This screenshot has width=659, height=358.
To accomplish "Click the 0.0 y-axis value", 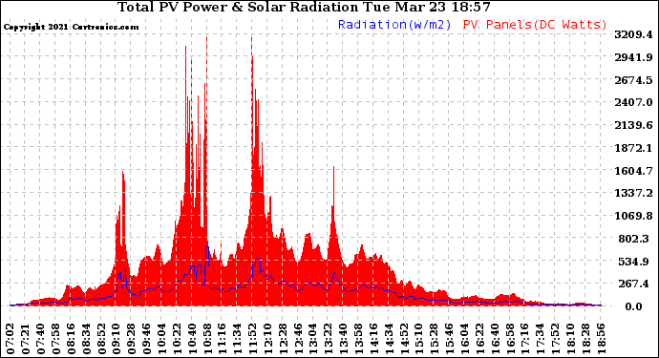I will (633, 306).
